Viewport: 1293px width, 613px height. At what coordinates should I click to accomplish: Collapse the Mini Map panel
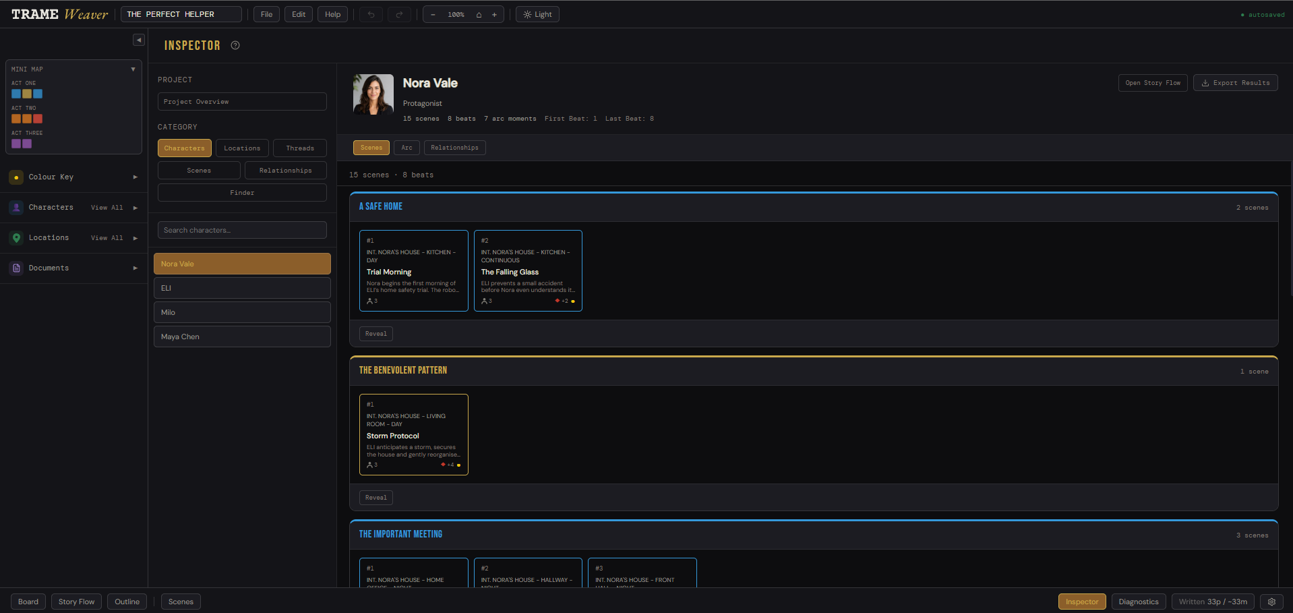point(133,69)
